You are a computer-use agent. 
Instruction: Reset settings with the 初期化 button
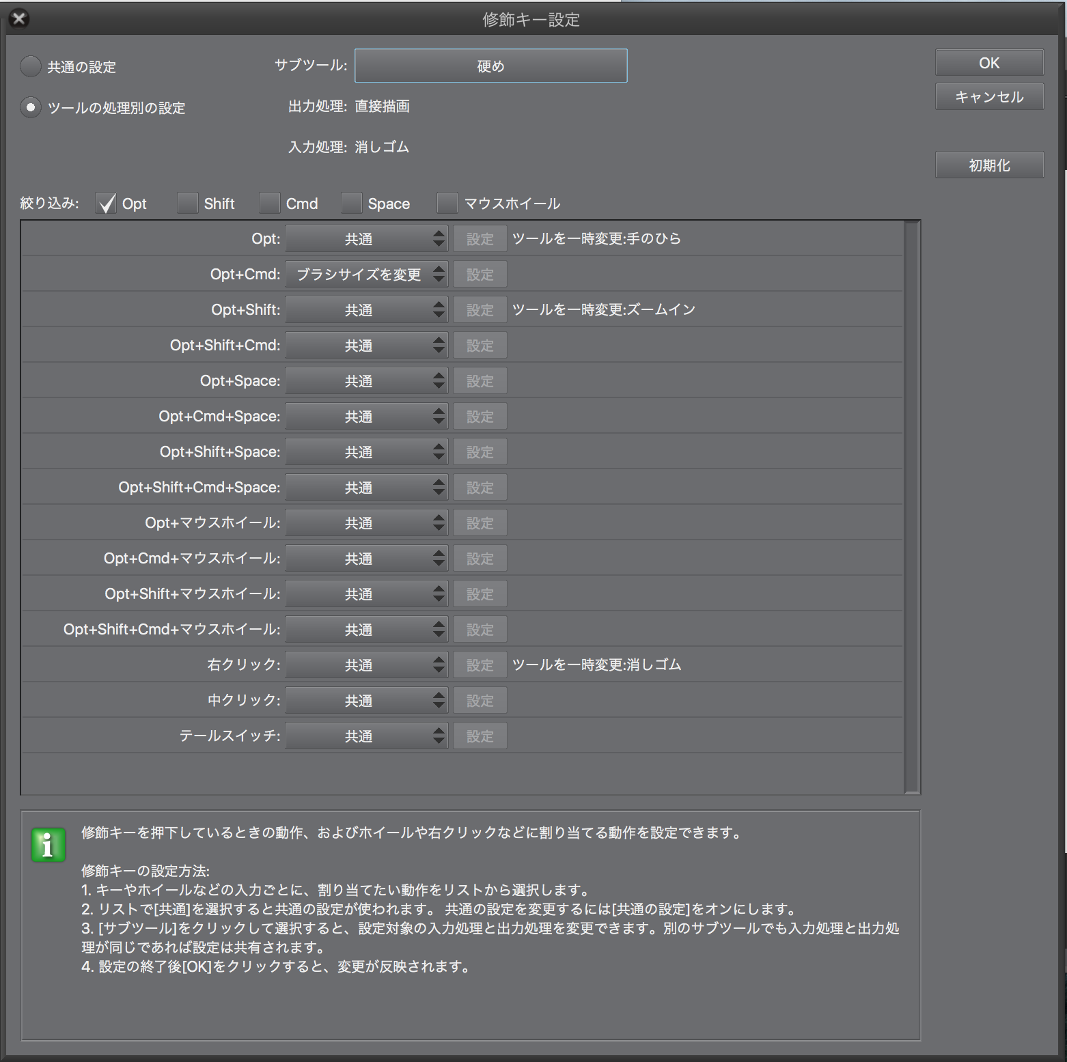pyautogui.click(x=989, y=165)
